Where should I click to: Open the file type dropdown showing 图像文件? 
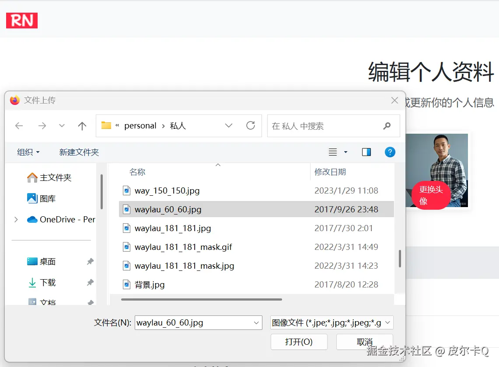[x=342, y=322]
